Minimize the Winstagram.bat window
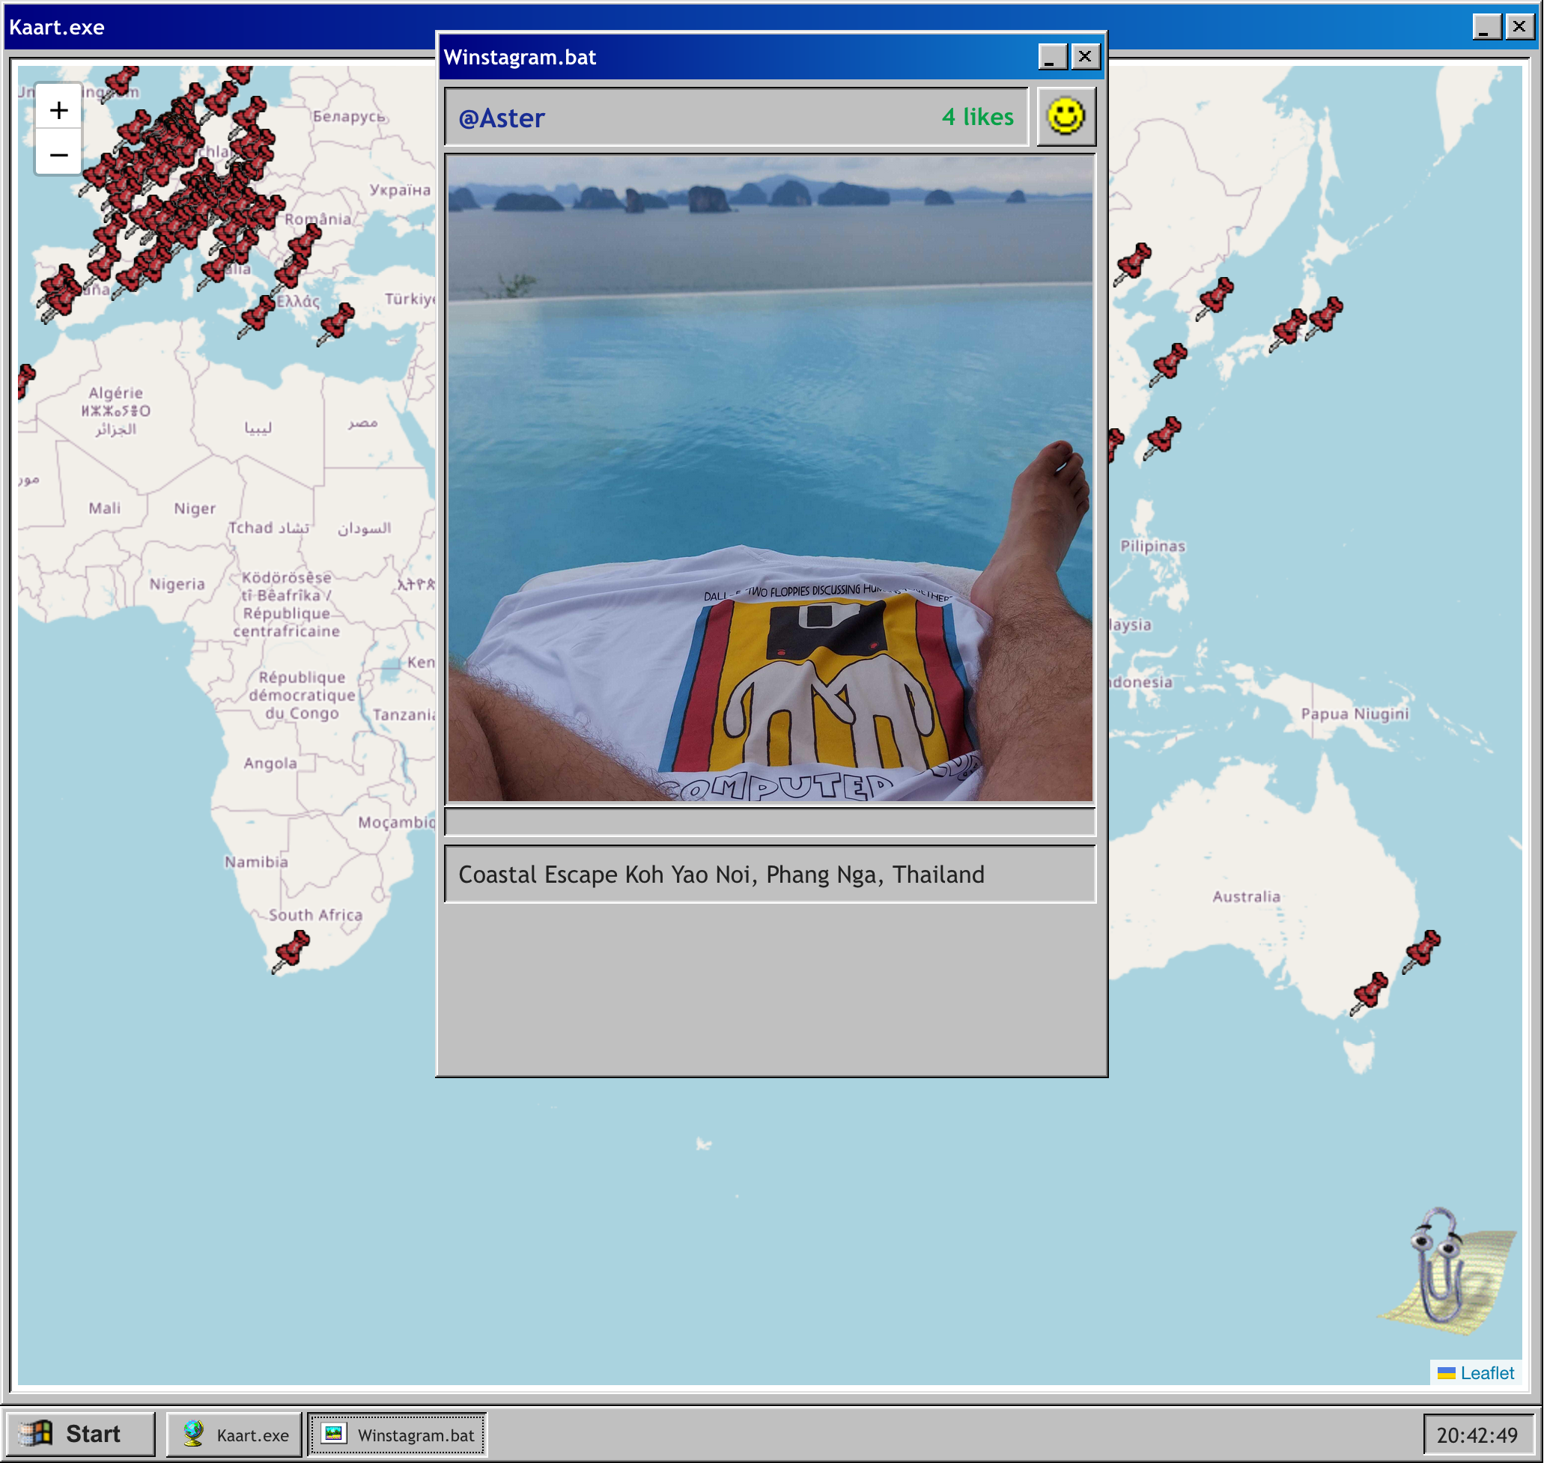Screen dimensions: 1544x1463 pyautogui.click(x=1052, y=57)
